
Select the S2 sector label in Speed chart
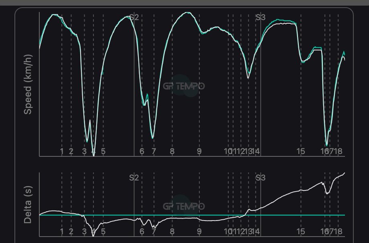point(134,17)
